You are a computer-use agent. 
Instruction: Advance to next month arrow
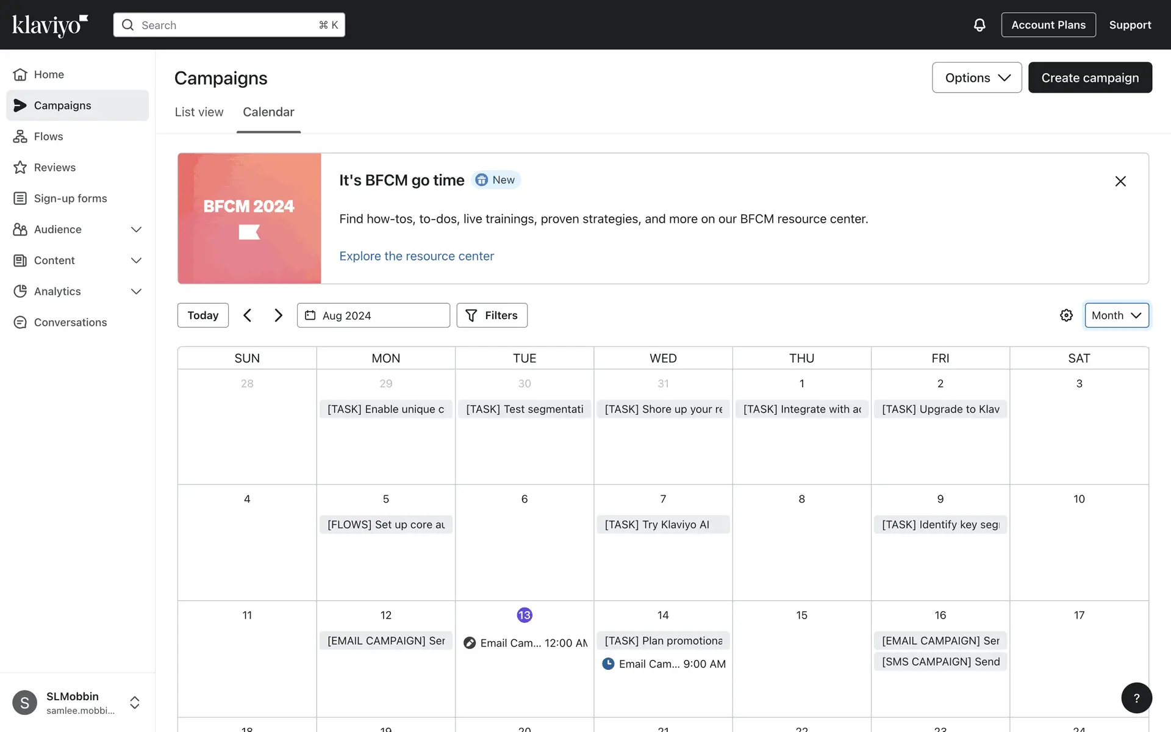click(278, 315)
